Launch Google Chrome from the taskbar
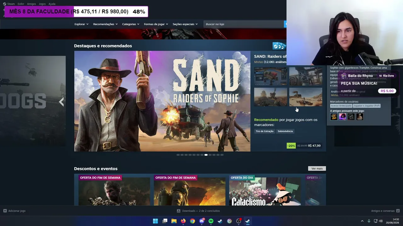 (x=192, y=221)
